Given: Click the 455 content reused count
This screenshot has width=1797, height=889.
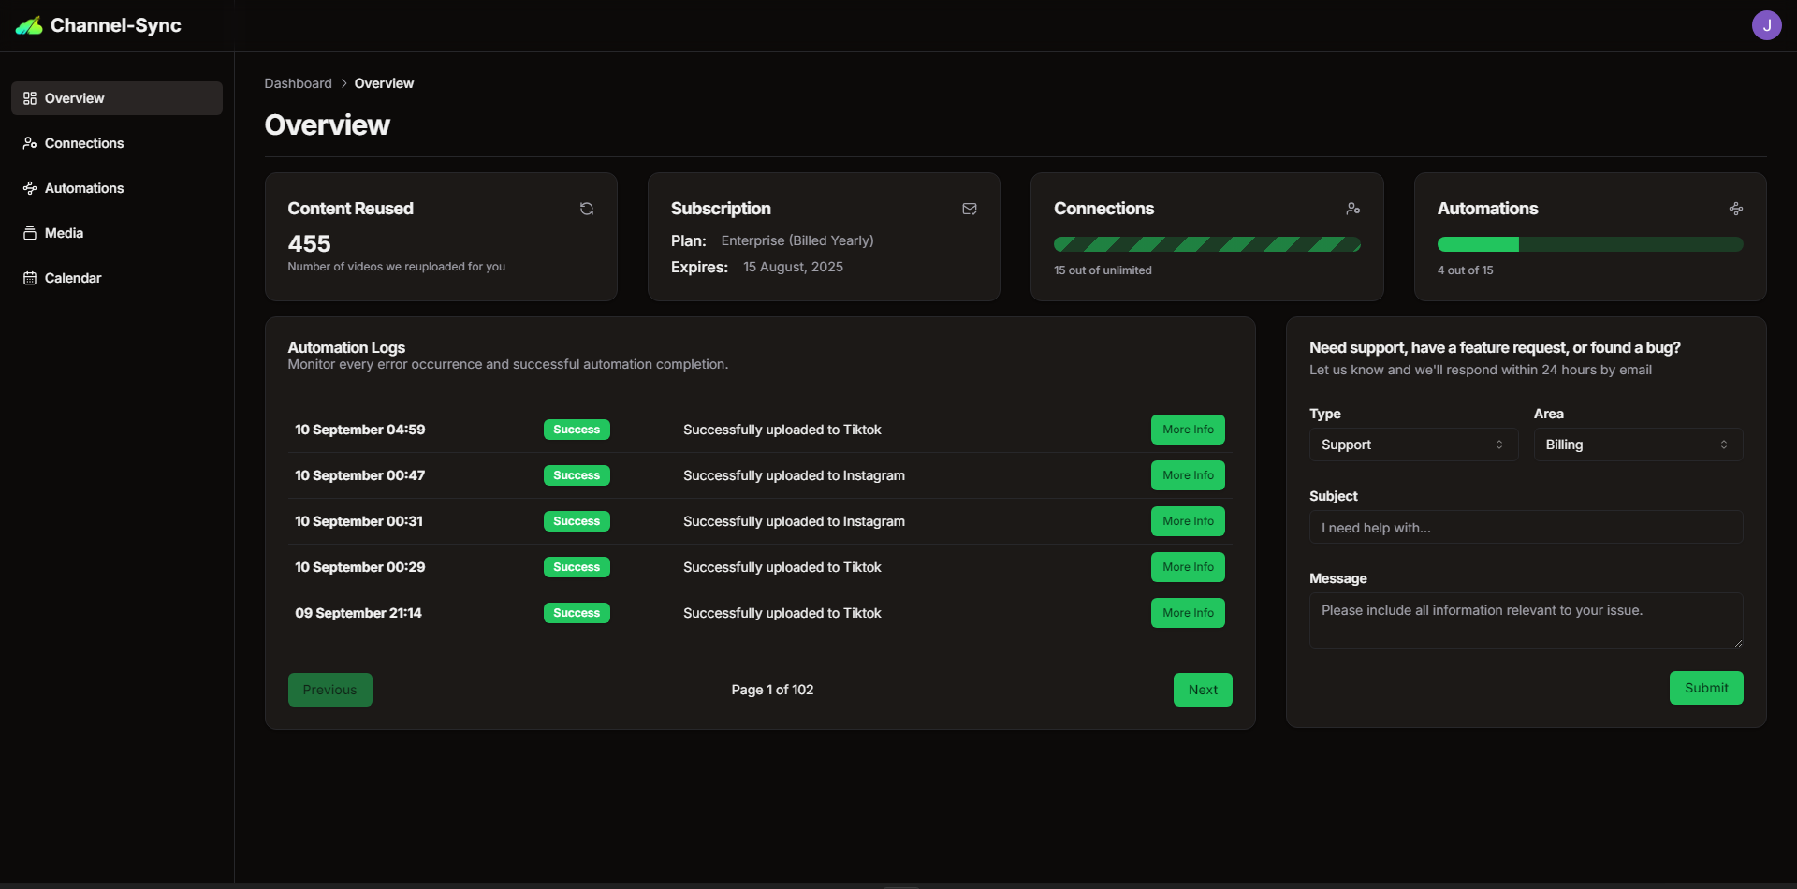Looking at the screenshot, I should pyautogui.click(x=309, y=244).
